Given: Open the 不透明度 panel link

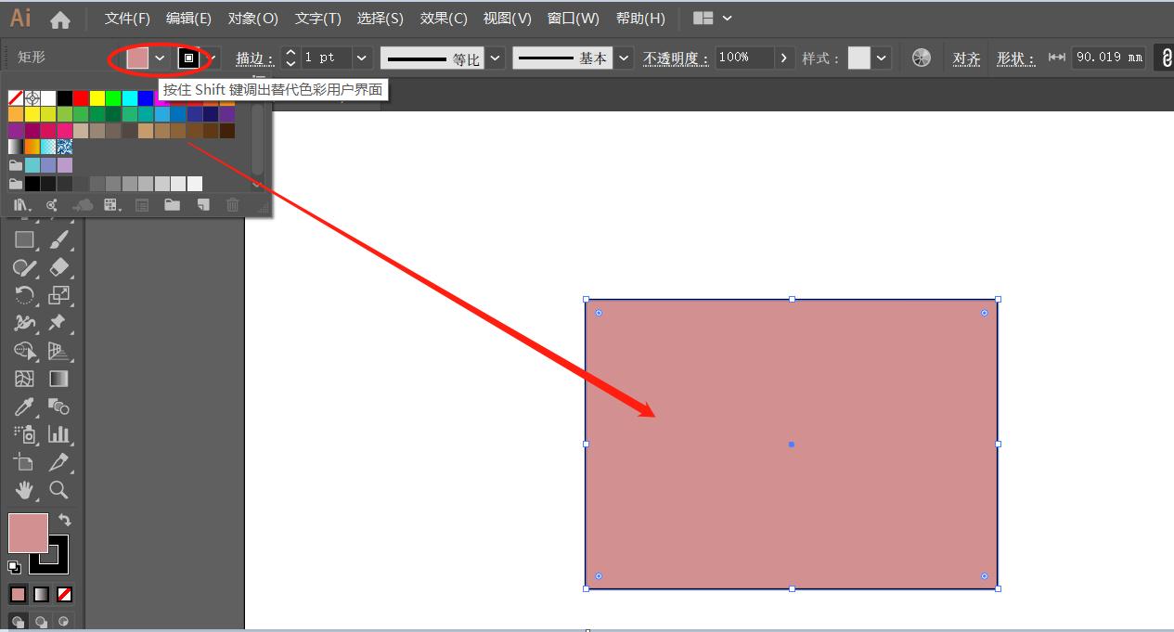Looking at the screenshot, I should (x=677, y=58).
